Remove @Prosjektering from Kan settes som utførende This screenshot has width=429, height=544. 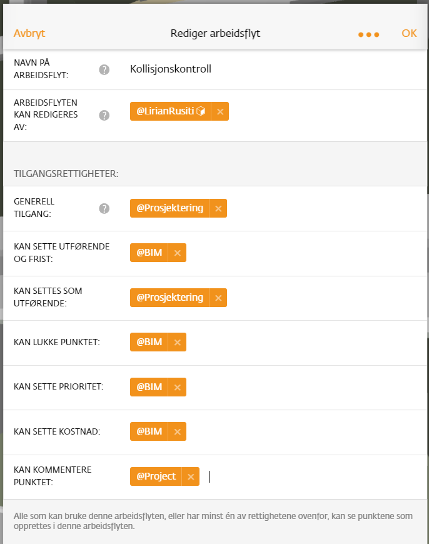click(x=218, y=298)
